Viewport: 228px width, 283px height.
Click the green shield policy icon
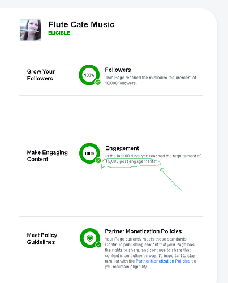tap(90, 238)
